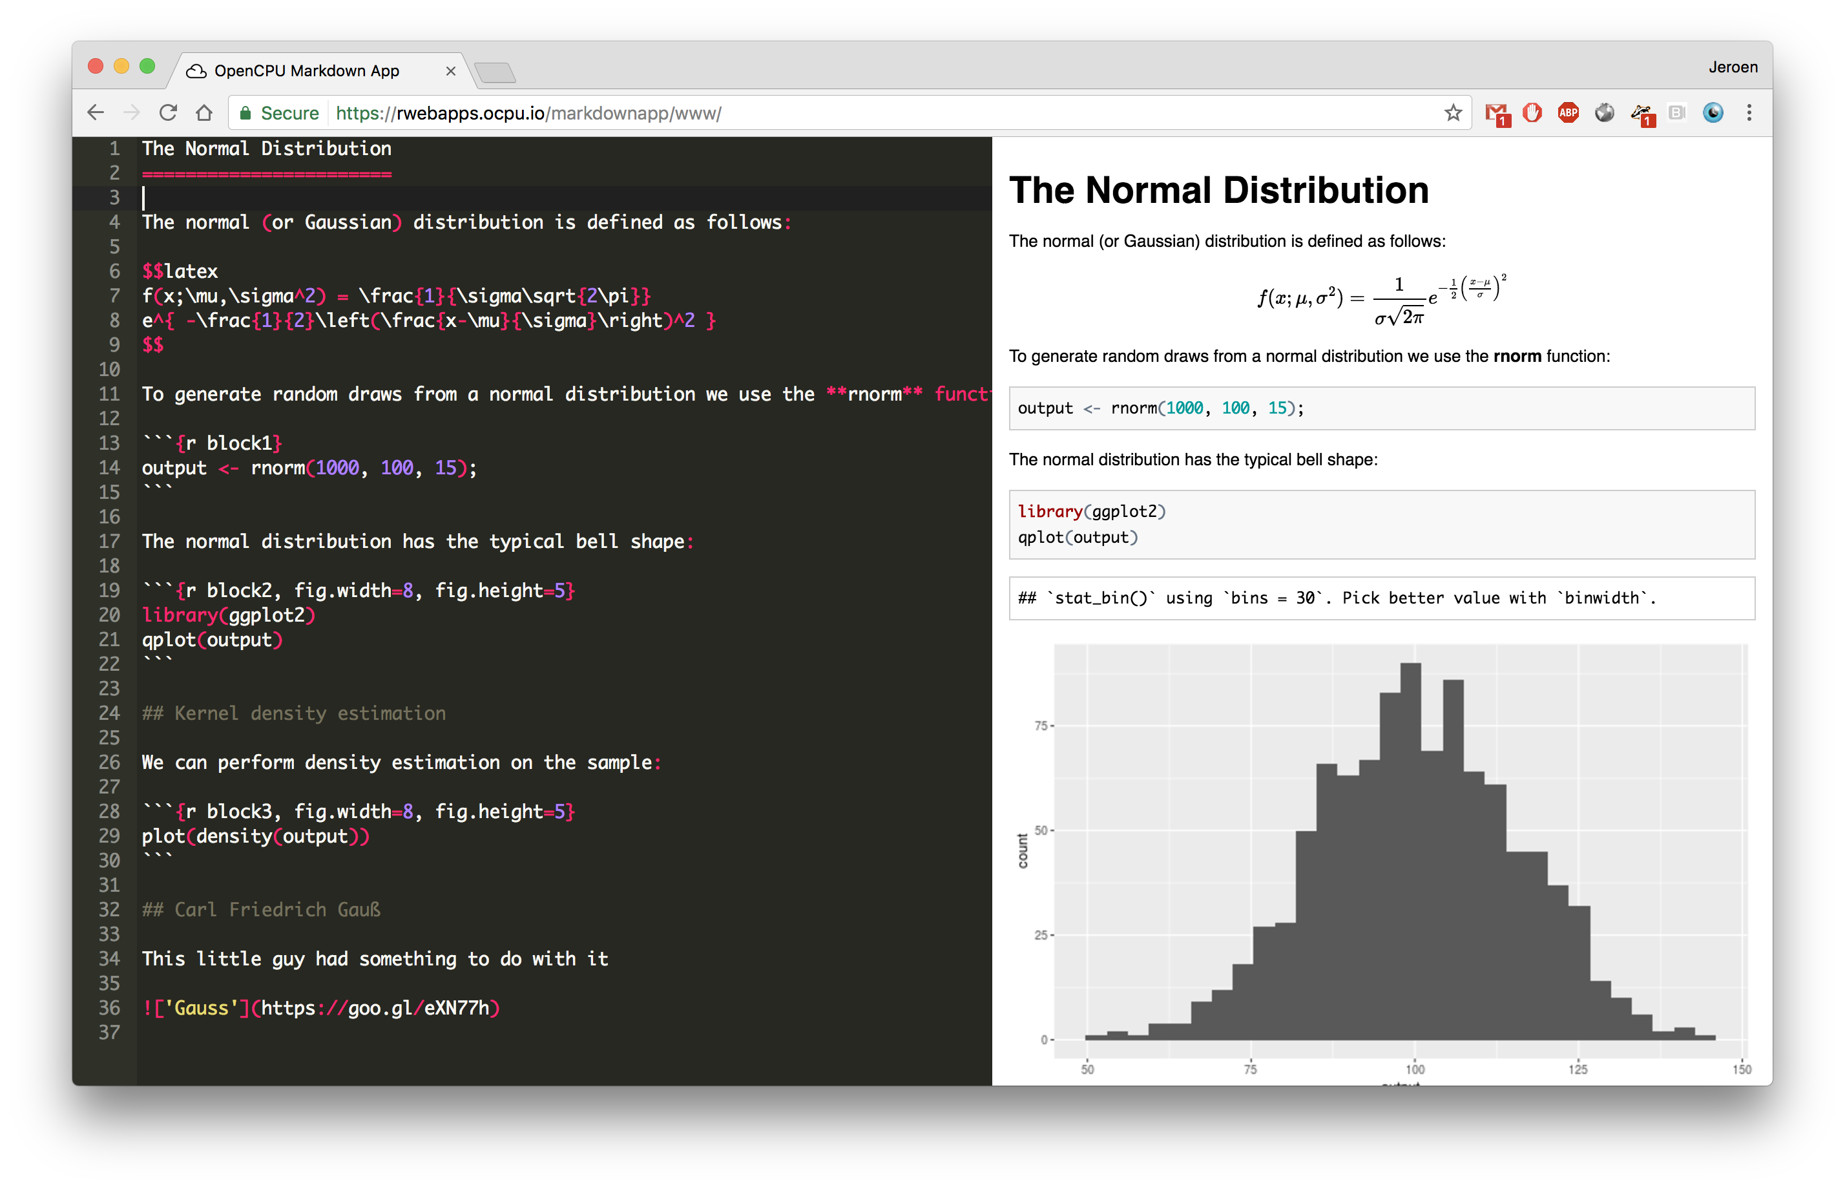
Task: Click the gray globe extension icon
Action: click(1604, 112)
